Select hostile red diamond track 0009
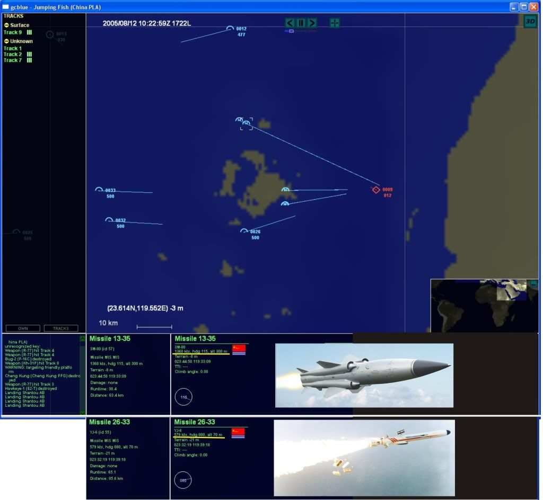 point(376,190)
